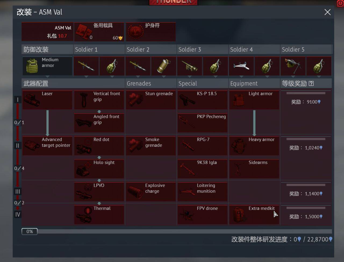Select the Stun grenade modification

[151, 100]
